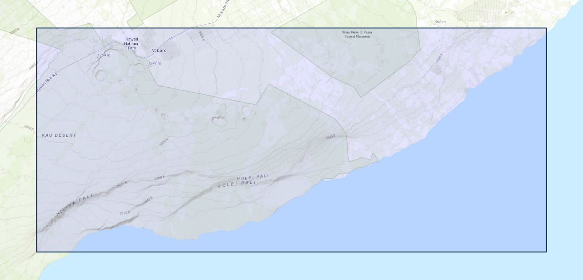This screenshot has height=280, width=583.
Task: Click the 596 m spot elevation
Action: tap(440, 22)
